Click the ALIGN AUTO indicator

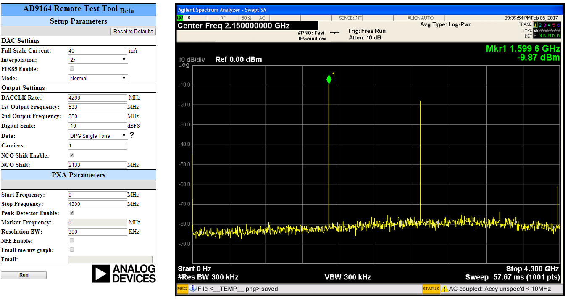coord(421,18)
